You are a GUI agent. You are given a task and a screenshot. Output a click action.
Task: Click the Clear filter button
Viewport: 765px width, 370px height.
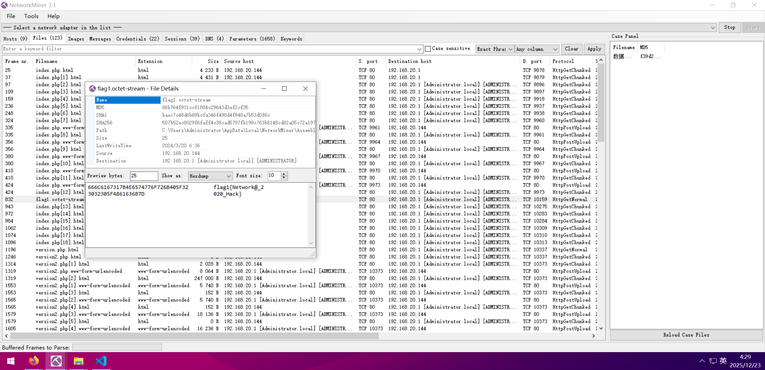572,48
